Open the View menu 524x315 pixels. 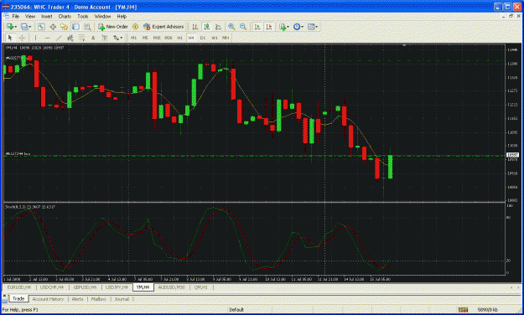[30, 16]
